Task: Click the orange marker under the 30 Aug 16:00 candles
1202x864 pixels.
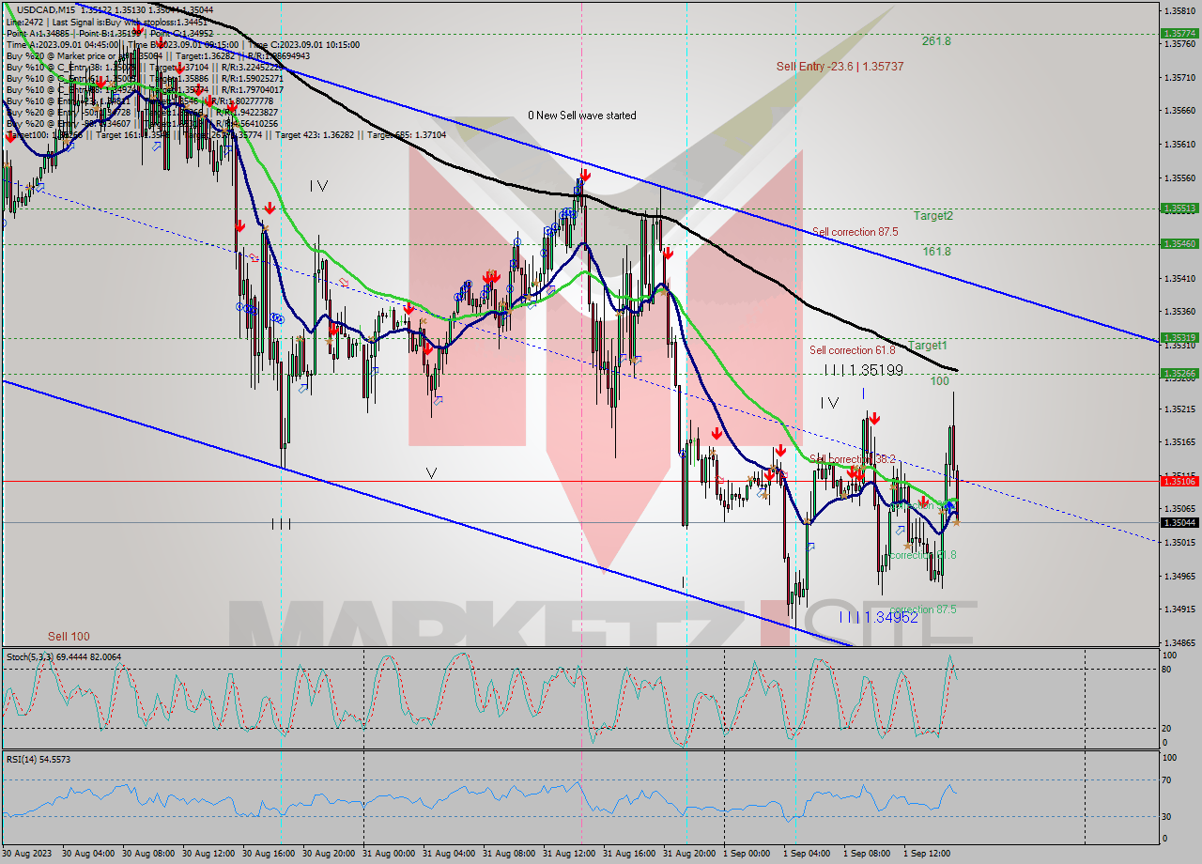Action: pos(266,228)
